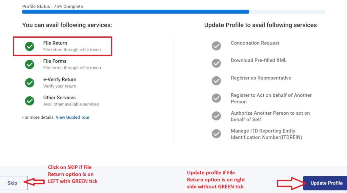The image size is (347, 193).
Task: Click grey check for Register to Act on behalf
Action: [x=216, y=98]
